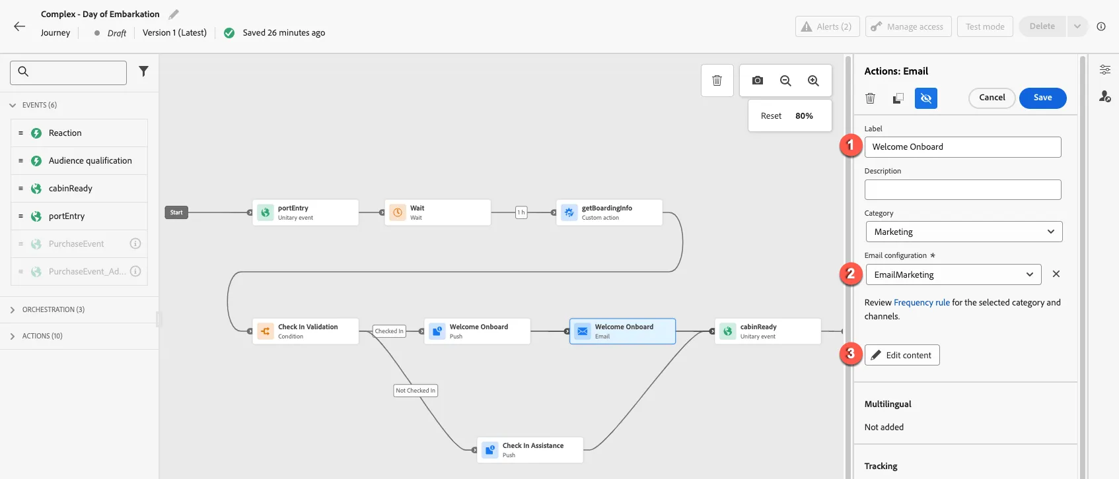Click Manage access button
This screenshot has width=1119, height=479.
908,26
